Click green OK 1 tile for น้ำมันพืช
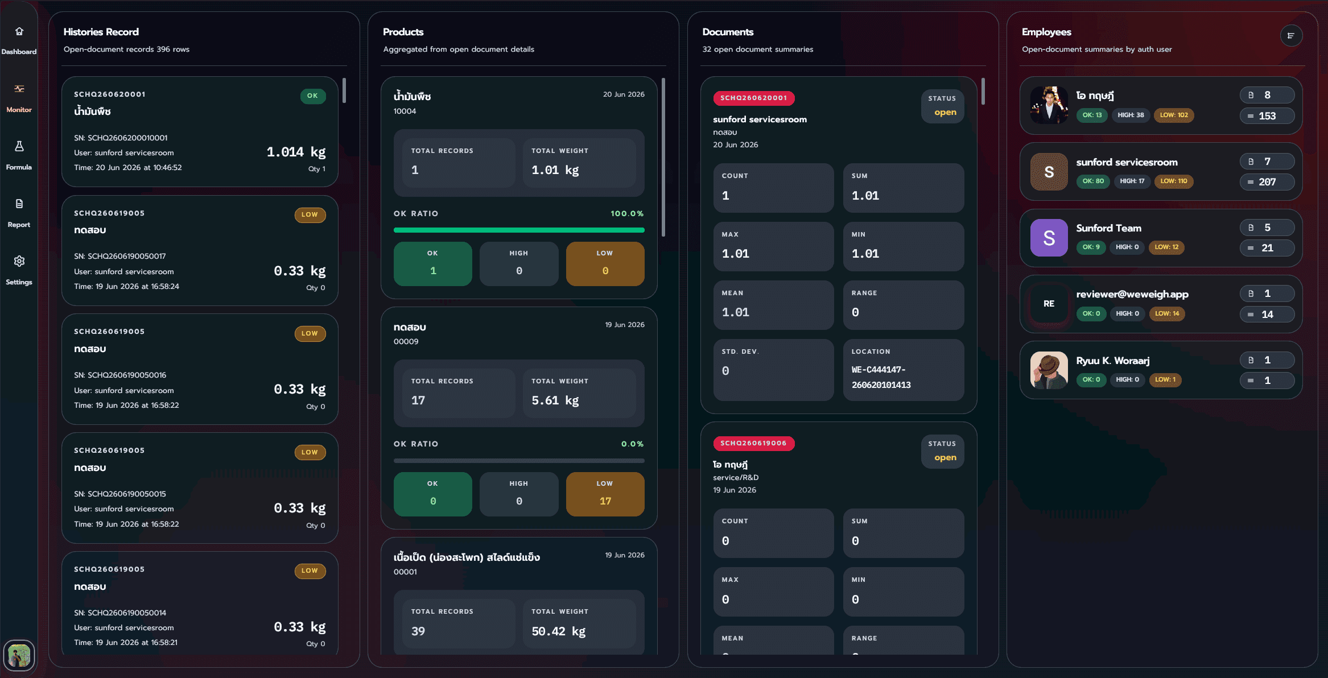This screenshot has width=1328, height=678. 433,263
